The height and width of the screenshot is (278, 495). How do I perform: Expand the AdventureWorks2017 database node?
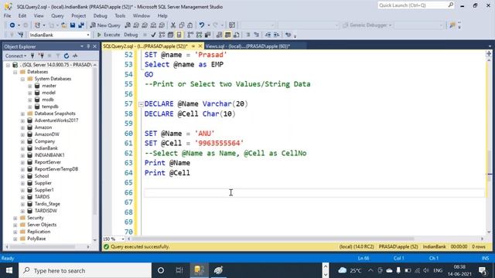click(22, 120)
